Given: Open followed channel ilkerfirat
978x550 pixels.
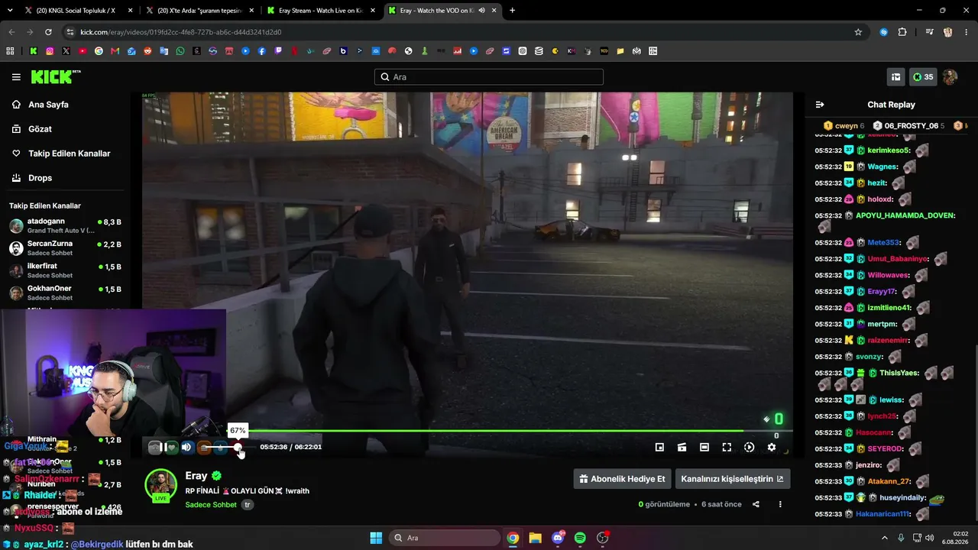Looking at the screenshot, I should coord(65,270).
